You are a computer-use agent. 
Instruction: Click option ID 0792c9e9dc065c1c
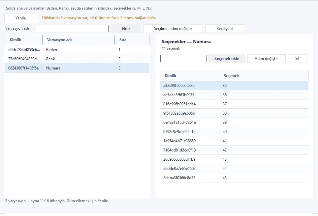click(x=179, y=132)
